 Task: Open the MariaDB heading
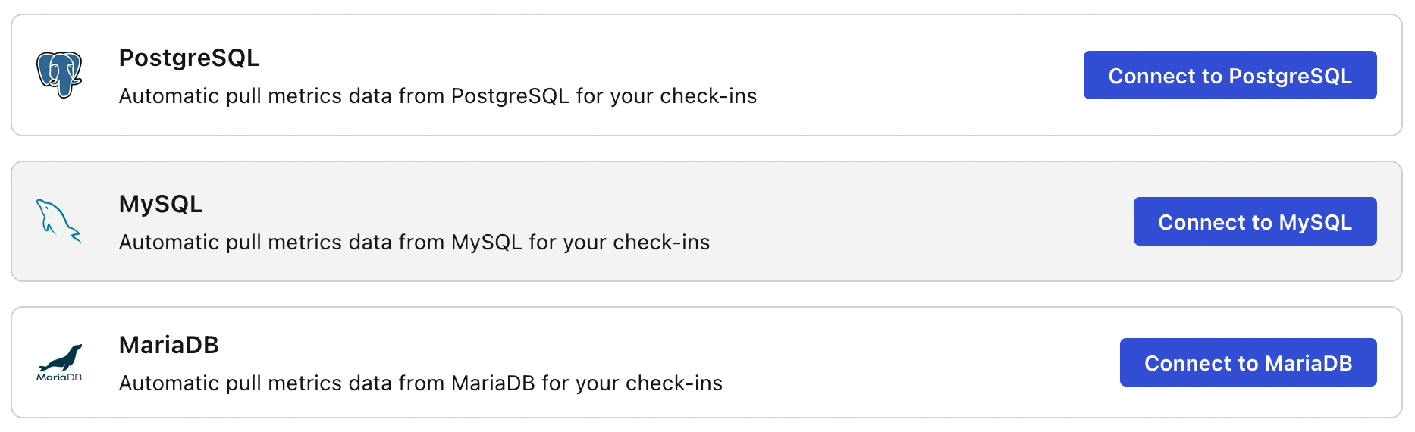coord(169,345)
